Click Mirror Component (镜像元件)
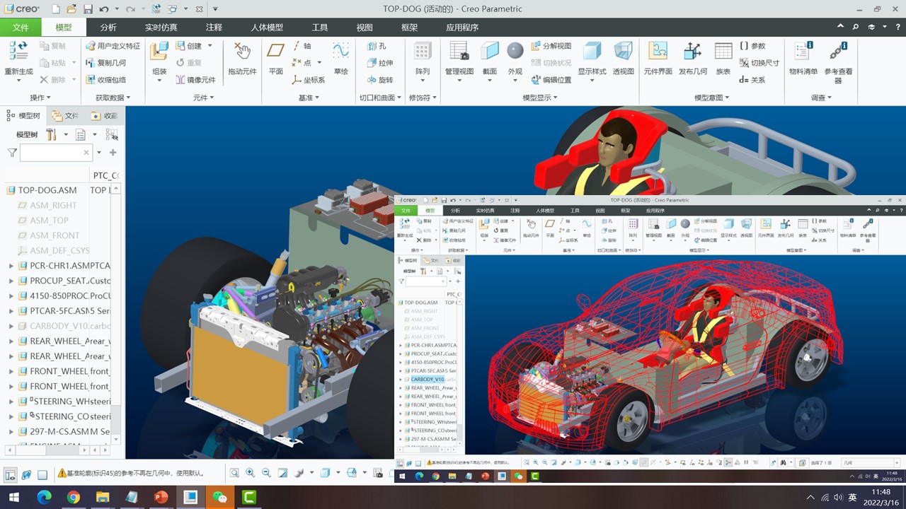 (195, 80)
